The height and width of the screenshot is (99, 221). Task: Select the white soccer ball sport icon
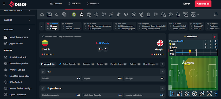tap(81, 14)
